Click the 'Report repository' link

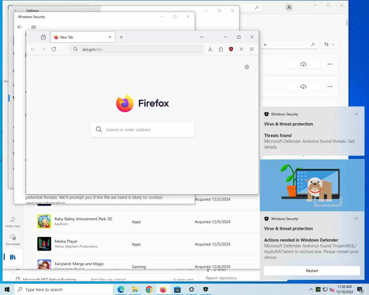221,278
